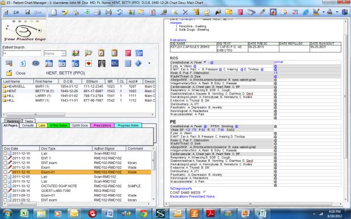Click the clipboard checkmark icon
The width and height of the screenshot is (351, 219).
click(x=101, y=53)
